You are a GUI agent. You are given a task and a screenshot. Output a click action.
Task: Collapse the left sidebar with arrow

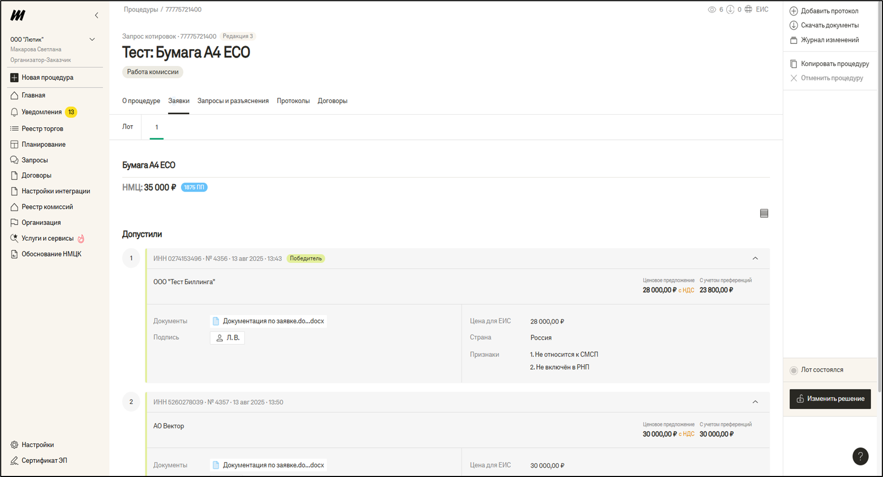click(96, 15)
